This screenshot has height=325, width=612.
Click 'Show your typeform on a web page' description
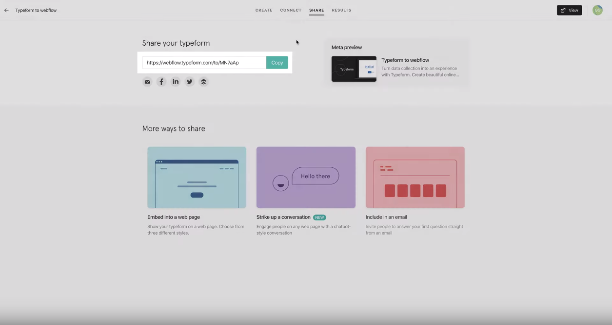coord(196,230)
